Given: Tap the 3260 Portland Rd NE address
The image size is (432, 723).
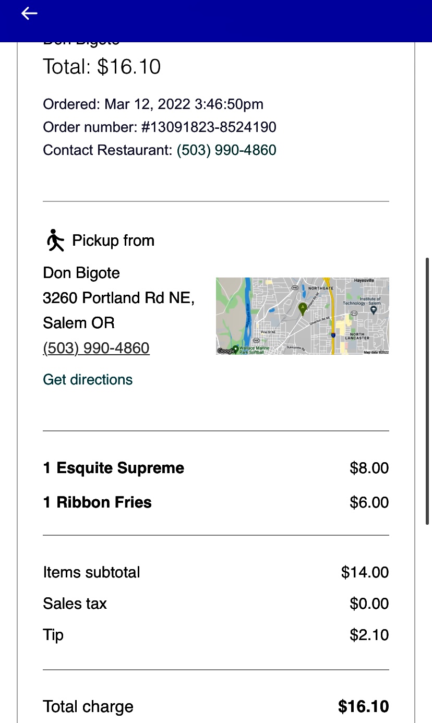Looking at the screenshot, I should [118, 298].
